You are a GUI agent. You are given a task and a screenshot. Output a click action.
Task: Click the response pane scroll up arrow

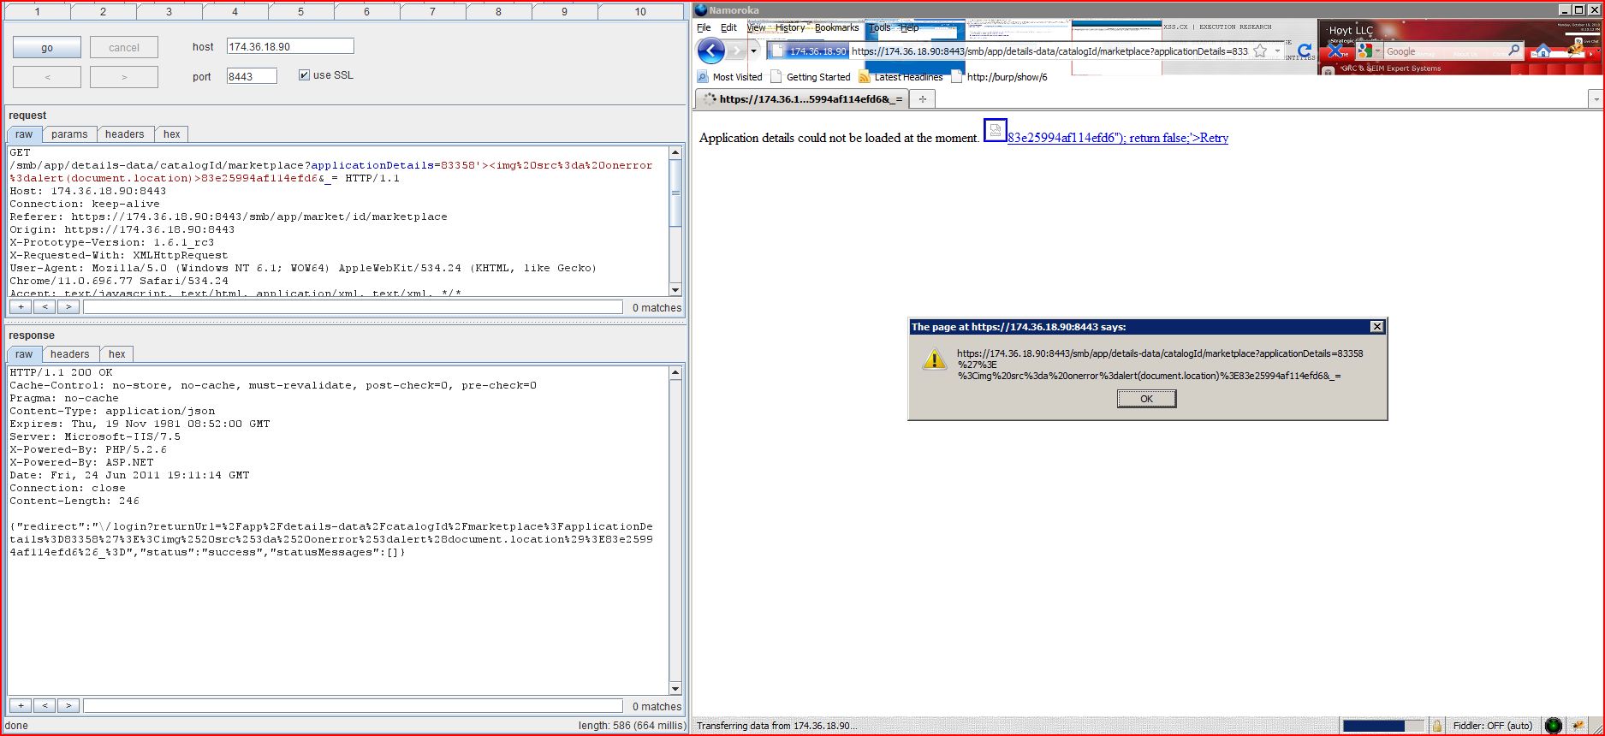(x=675, y=373)
